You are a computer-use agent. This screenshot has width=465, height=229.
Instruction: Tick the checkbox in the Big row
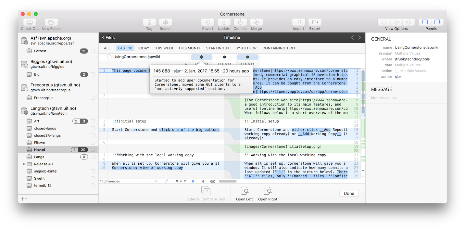(93, 74)
